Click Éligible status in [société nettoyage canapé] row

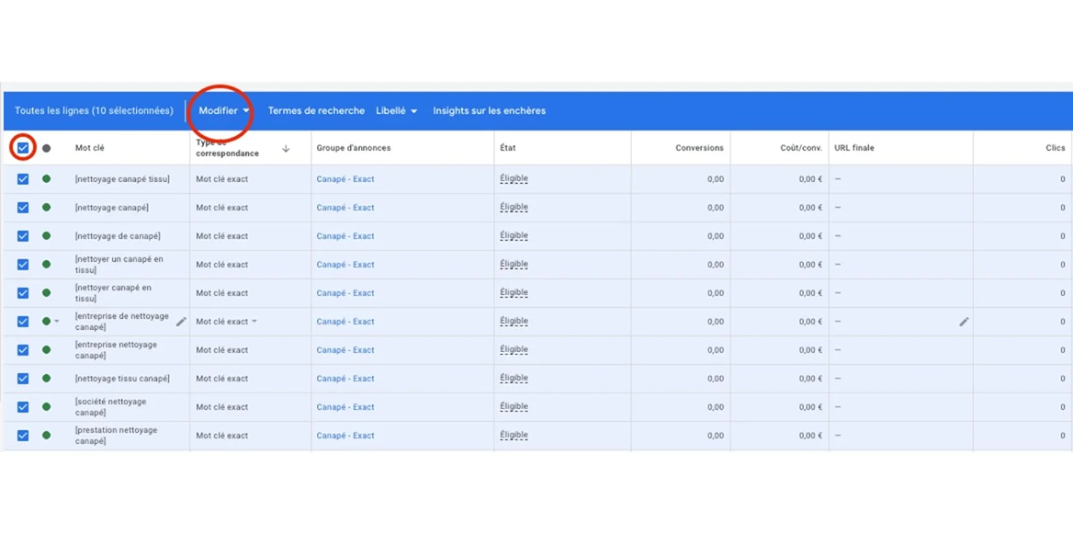coord(514,406)
